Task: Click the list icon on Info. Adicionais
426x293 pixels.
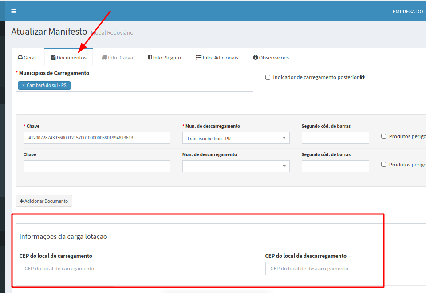Action: pos(198,58)
